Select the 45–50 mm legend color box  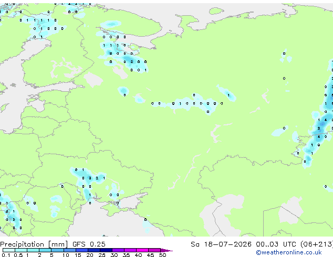tap(154, 250)
